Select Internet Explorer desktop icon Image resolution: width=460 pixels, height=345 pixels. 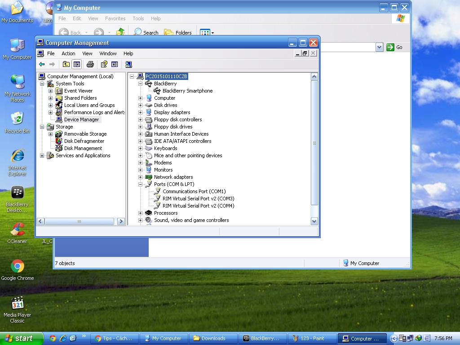click(x=17, y=162)
